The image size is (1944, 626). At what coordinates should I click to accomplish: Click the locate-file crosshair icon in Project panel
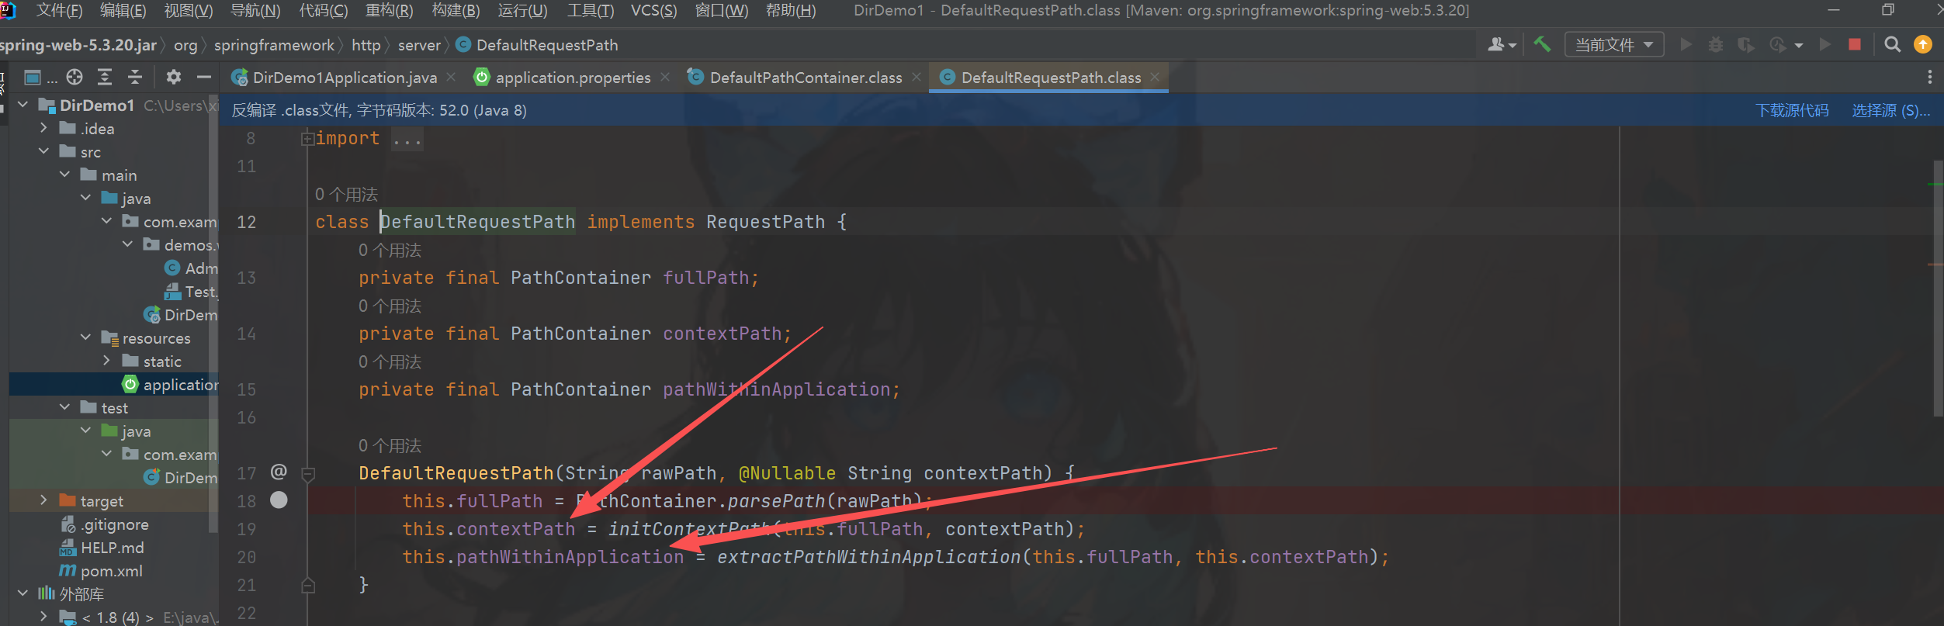pyautogui.click(x=75, y=77)
